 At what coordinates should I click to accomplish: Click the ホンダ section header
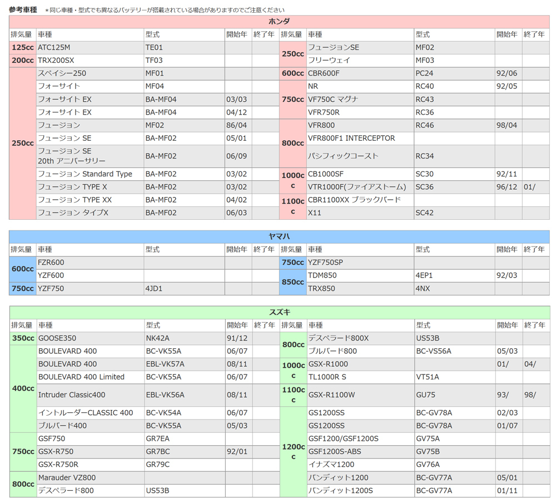point(279,21)
